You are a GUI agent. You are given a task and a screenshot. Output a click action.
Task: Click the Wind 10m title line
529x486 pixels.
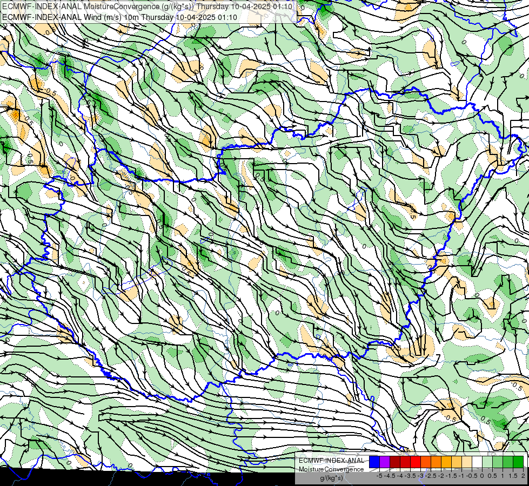click(119, 17)
